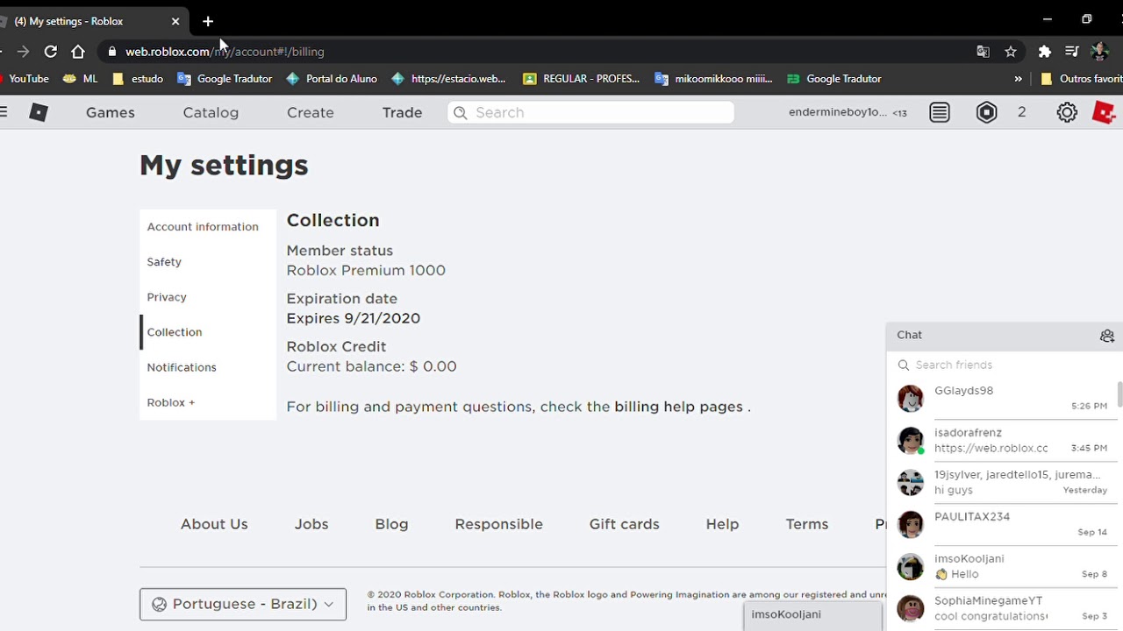Select Notifications settings tab

208,367
